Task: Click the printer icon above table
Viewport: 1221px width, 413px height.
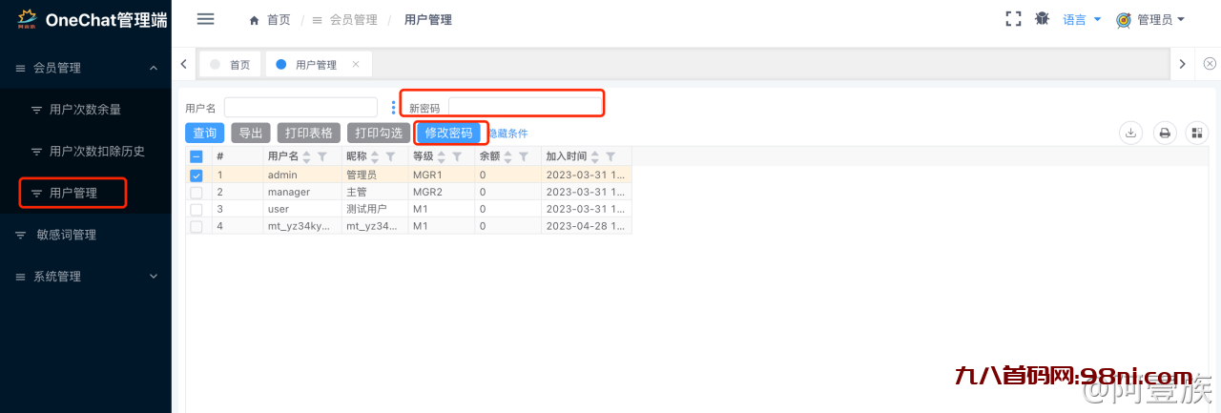Action: click(1164, 134)
